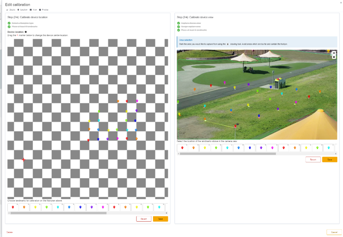Open the View step tab
This screenshot has width=343, height=237.
[x=33, y=10]
